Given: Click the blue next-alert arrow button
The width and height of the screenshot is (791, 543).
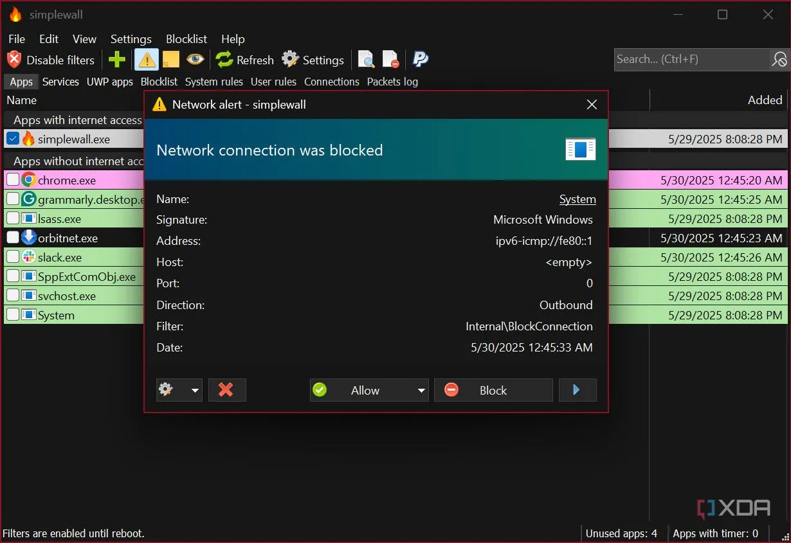Looking at the screenshot, I should tap(577, 390).
